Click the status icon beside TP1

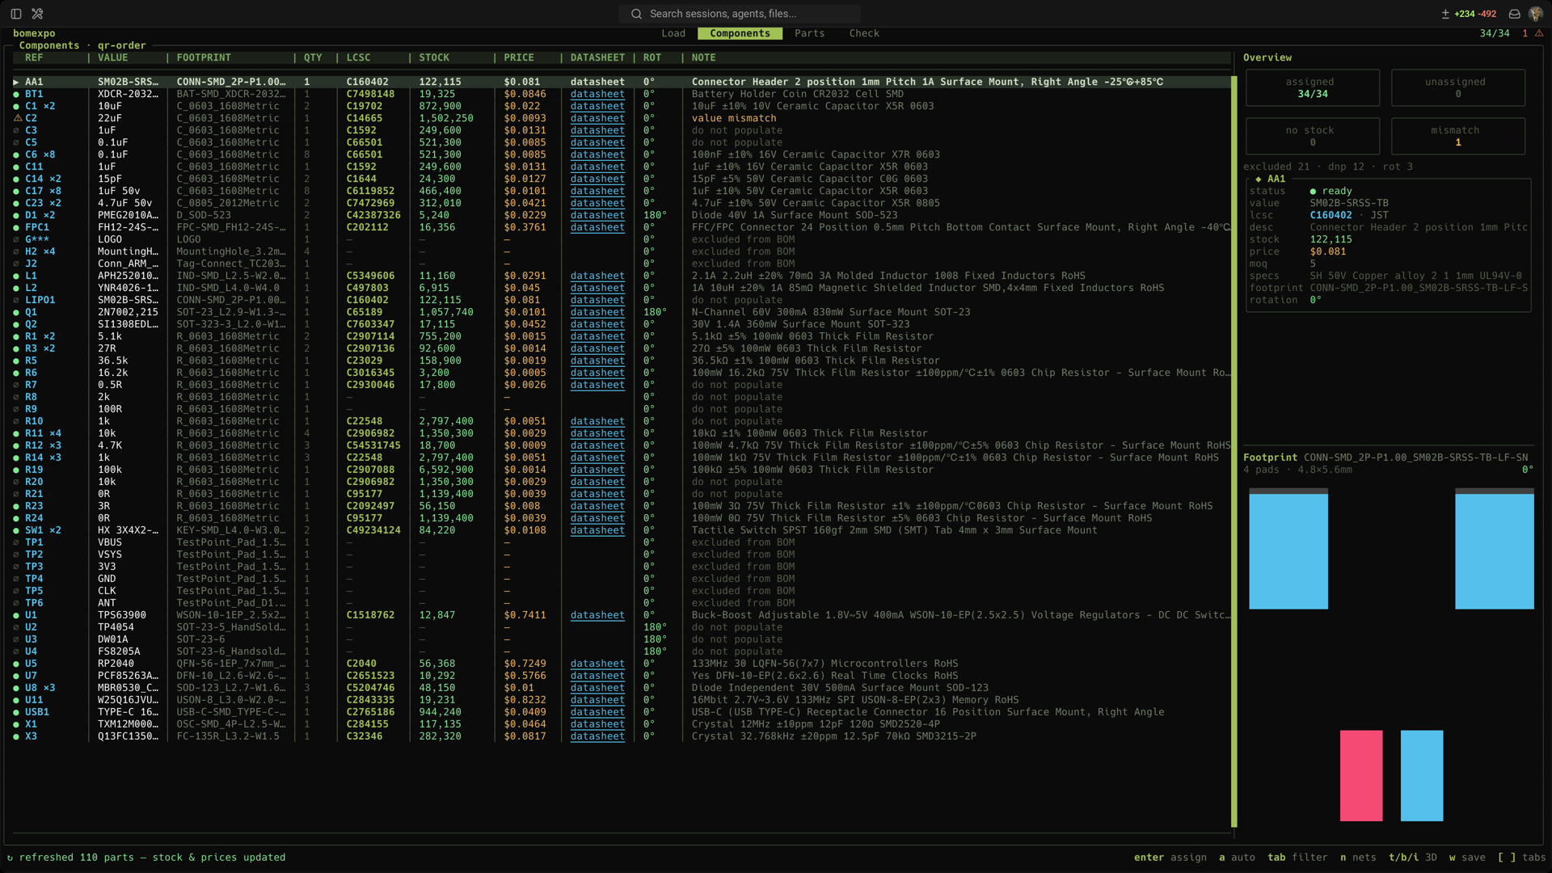click(16, 542)
